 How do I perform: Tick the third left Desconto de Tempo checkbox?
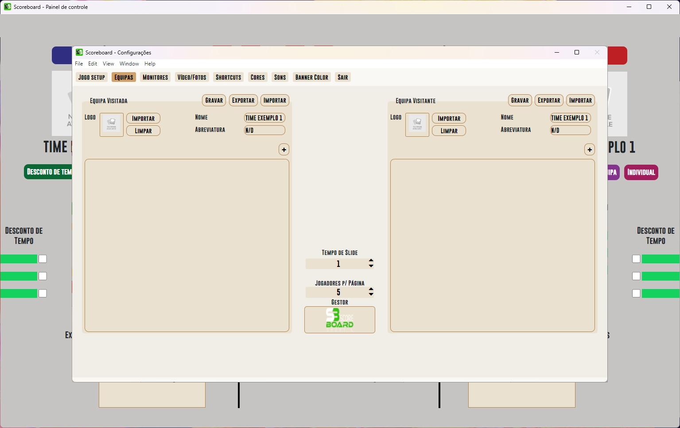43,293
